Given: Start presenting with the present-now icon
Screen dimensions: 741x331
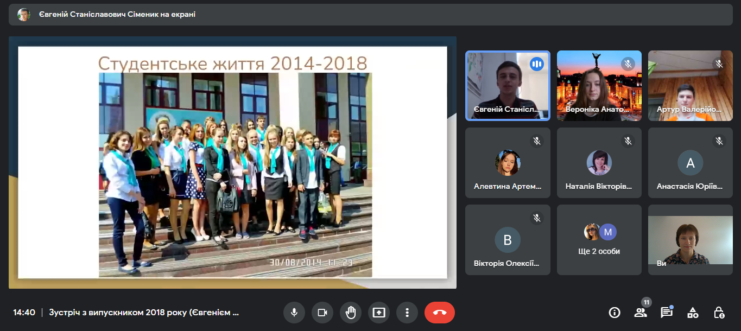Looking at the screenshot, I should click(379, 313).
